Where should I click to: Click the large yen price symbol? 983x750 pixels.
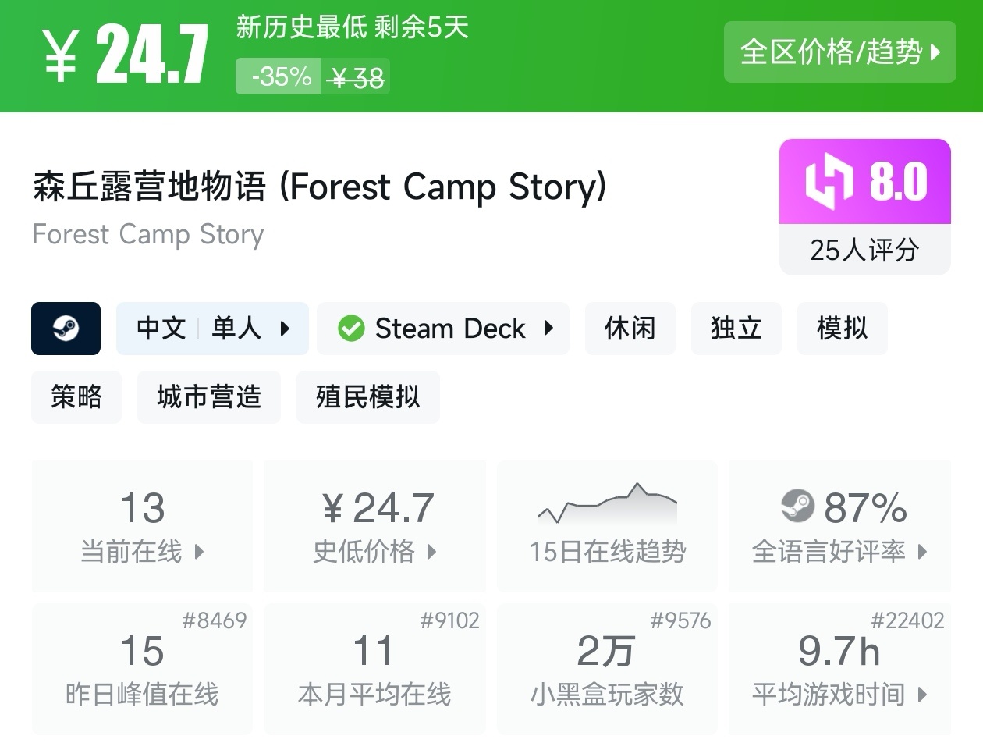click(x=61, y=55)
